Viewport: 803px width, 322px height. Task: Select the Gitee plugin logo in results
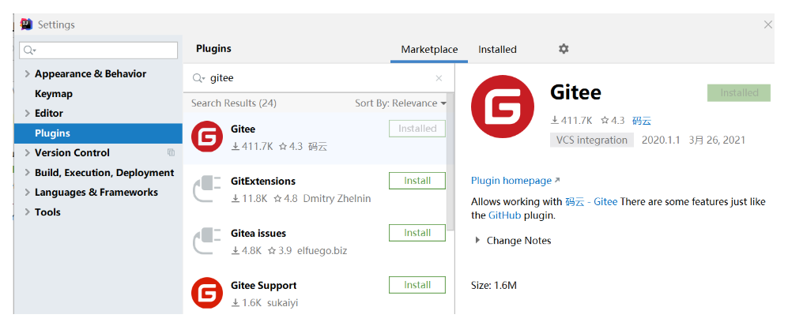point(207,137)
